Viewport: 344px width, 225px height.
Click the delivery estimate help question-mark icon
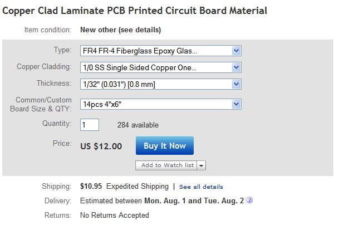(x=249, y=200)
